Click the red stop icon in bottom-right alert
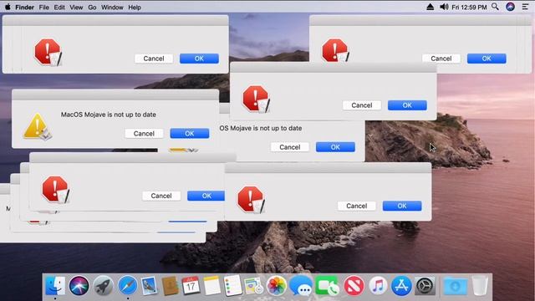This screenshot has height=301, width=535. pos(251,200)
